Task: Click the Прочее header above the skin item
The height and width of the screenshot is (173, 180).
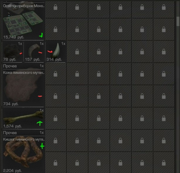Action: click(x=10, y=66)
